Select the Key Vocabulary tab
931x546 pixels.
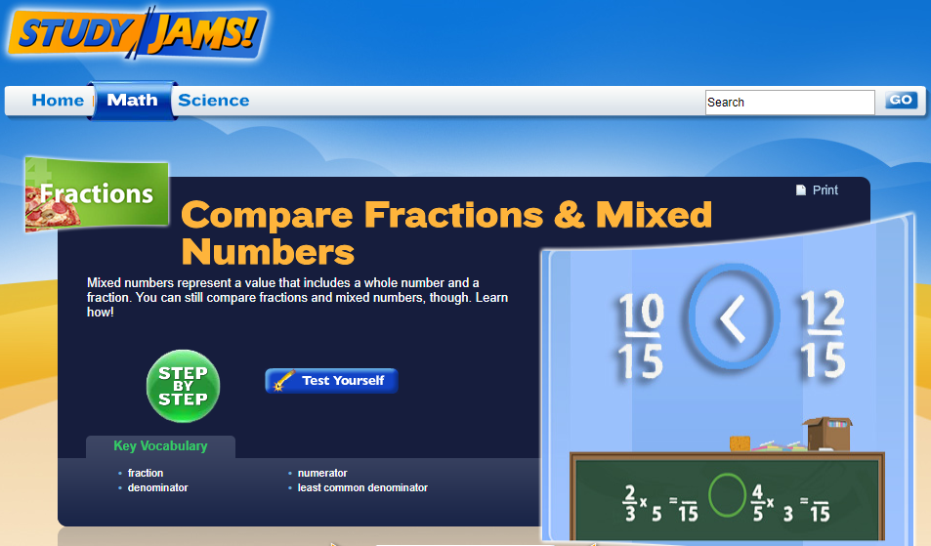pyautogui.click(x=160, y=446)
